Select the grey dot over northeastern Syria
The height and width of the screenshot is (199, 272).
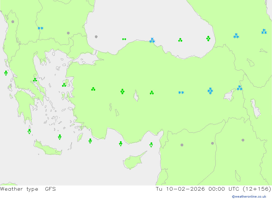(212, 143)
